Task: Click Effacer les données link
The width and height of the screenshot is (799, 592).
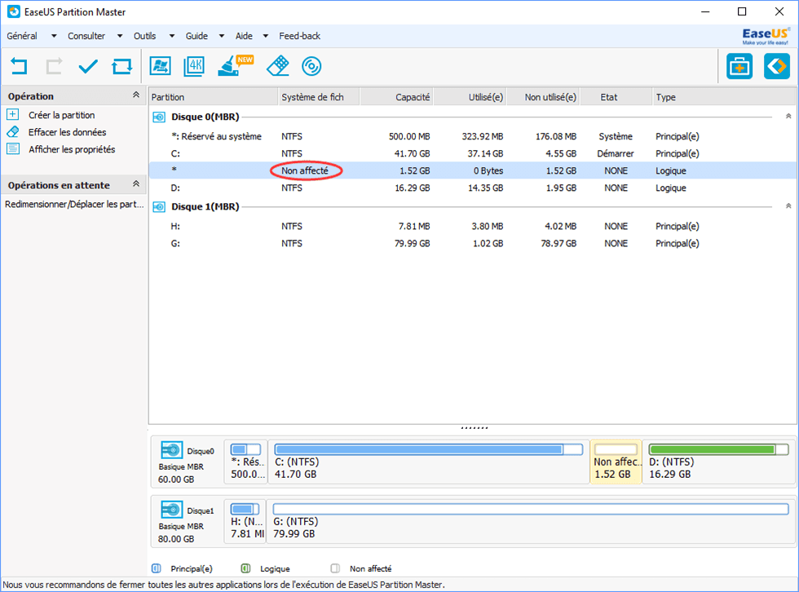Action: [x=67, y=132]
